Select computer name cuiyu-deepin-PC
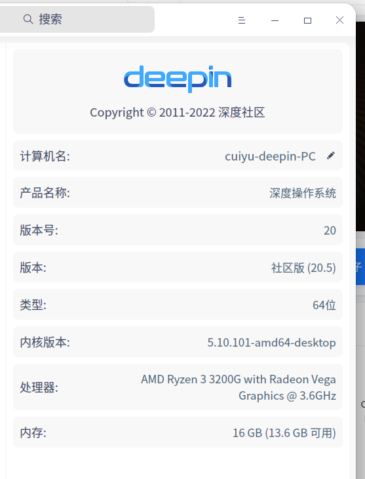 point(270,157)
